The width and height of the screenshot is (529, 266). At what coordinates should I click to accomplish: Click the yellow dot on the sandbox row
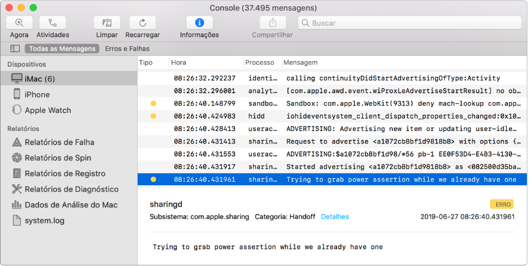153,103
